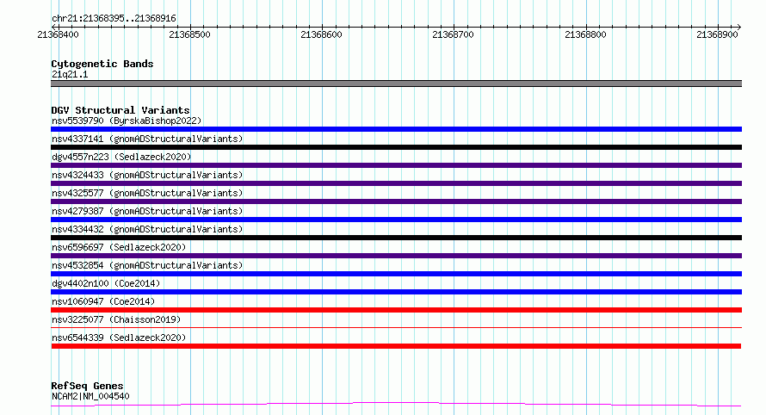Click the purple bar of dgv4557n223

pos(396,165)
